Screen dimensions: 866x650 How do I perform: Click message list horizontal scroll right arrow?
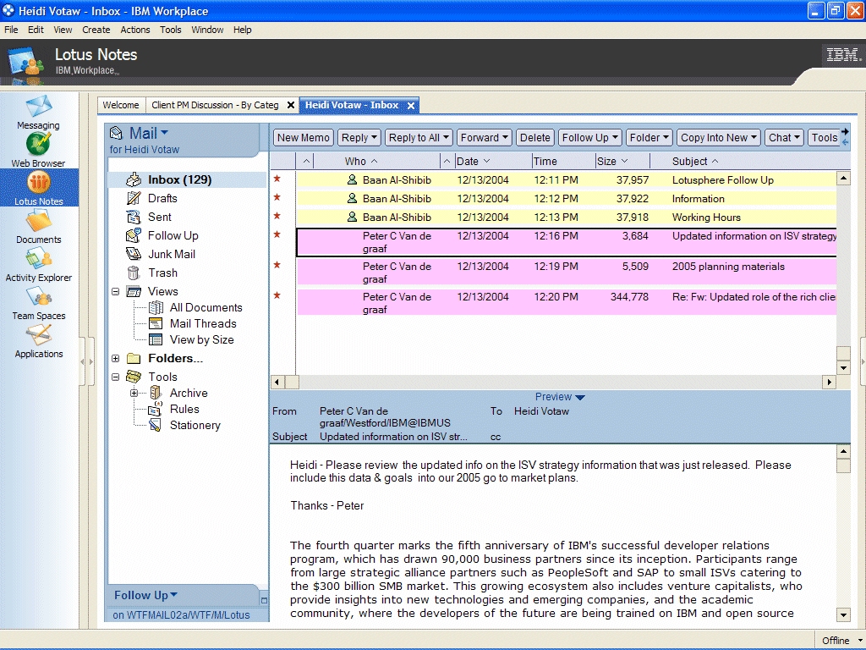(x=829, y=382)
